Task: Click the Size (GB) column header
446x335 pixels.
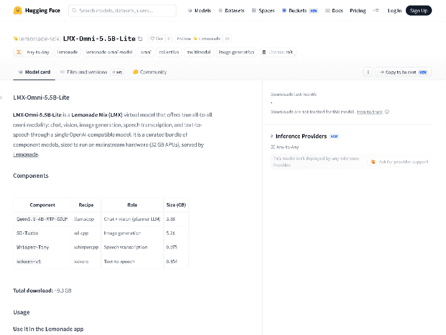Action: 176,205
